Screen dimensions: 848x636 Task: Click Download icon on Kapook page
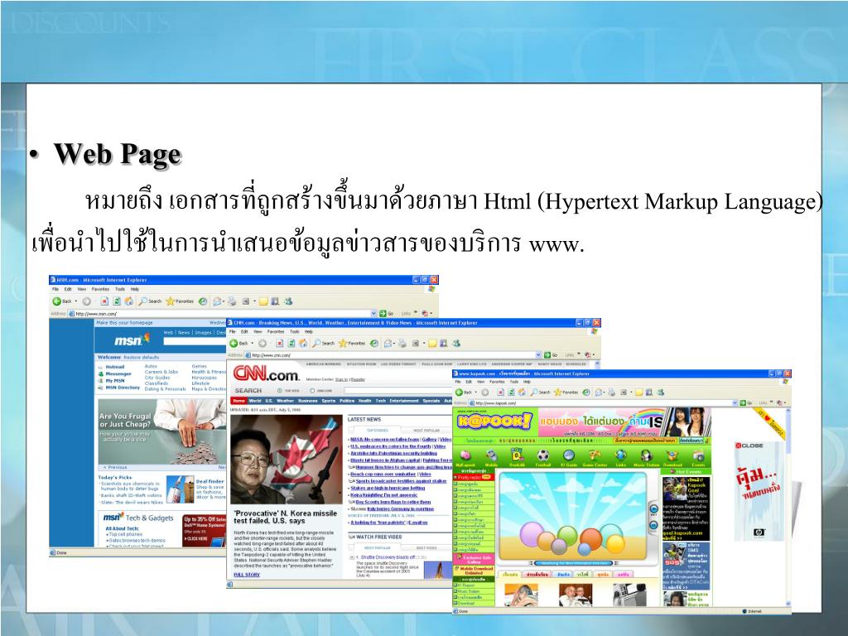672,457
